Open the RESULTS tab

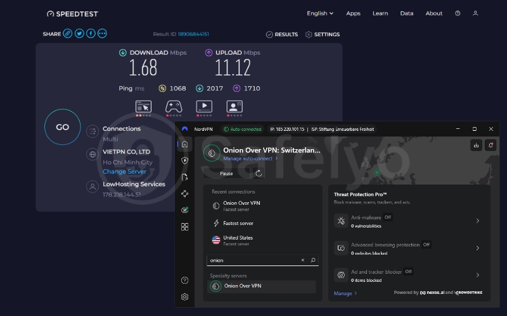[281, 34]
